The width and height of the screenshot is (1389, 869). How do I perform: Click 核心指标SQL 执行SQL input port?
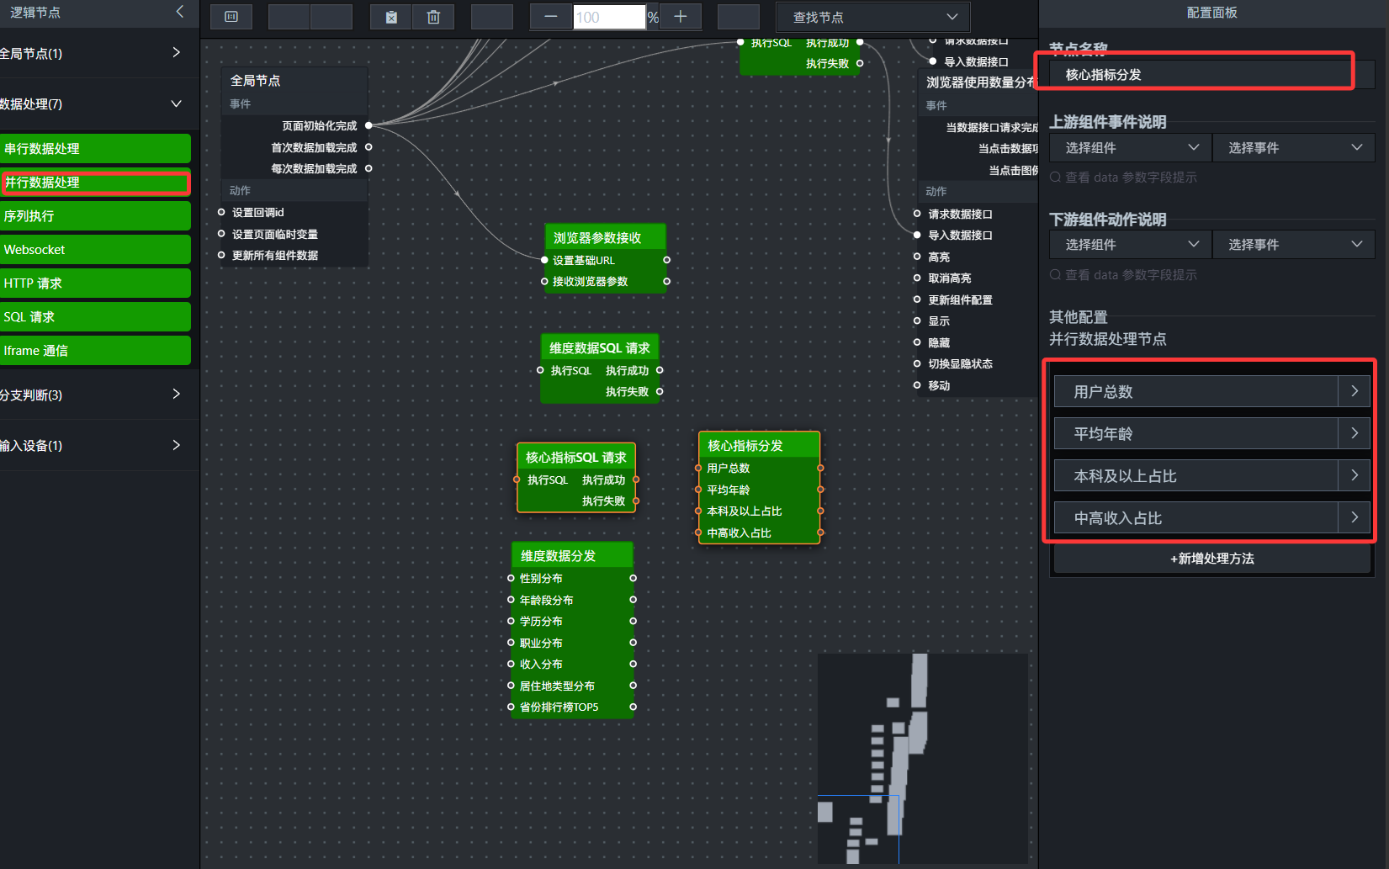click(517, 480)
